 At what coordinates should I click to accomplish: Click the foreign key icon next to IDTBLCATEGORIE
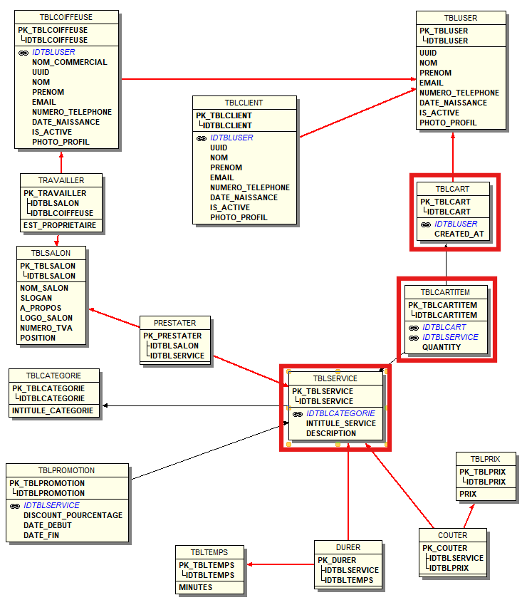(298, 414)
